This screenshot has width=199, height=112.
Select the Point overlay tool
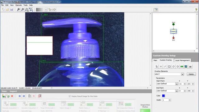161,67
